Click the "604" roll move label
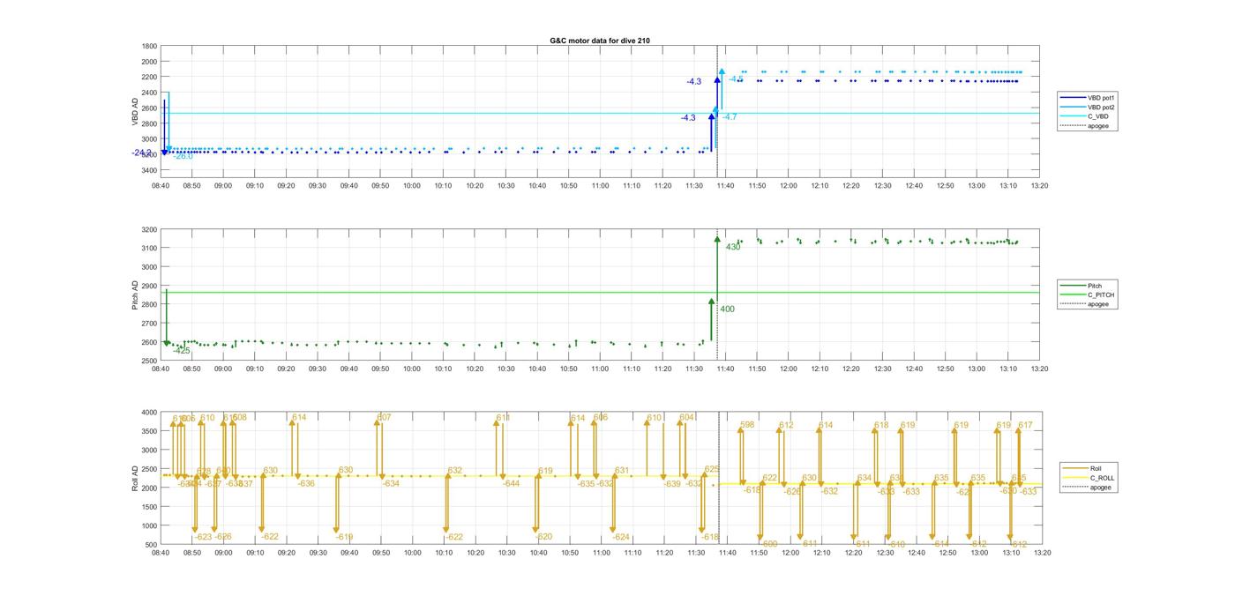Image resolution: width=1235 pixels, height=611 pixels. [x=687, y=418]
